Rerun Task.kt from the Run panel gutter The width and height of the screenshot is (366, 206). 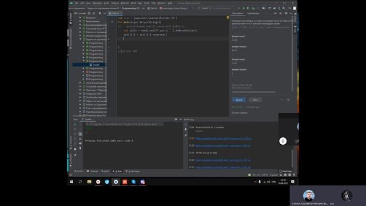[x=75, y=124]
